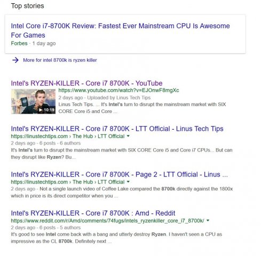Image resolution: width=261 pixels, height=256 pixels.
Task: Click the arrow icon before More for intel
Action: (x=15, y=60)
